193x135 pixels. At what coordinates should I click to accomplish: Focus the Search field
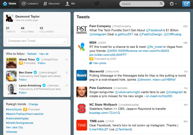tap(142, 4)
